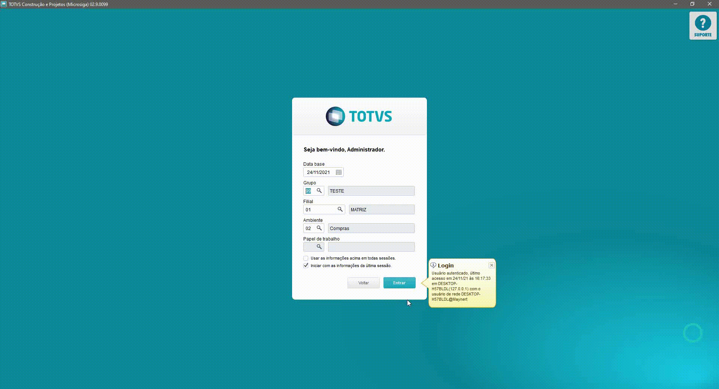The image size is (719, 389).
Task: Click the Entrar button
Action: pyautogui.click(x=399, y=283)
